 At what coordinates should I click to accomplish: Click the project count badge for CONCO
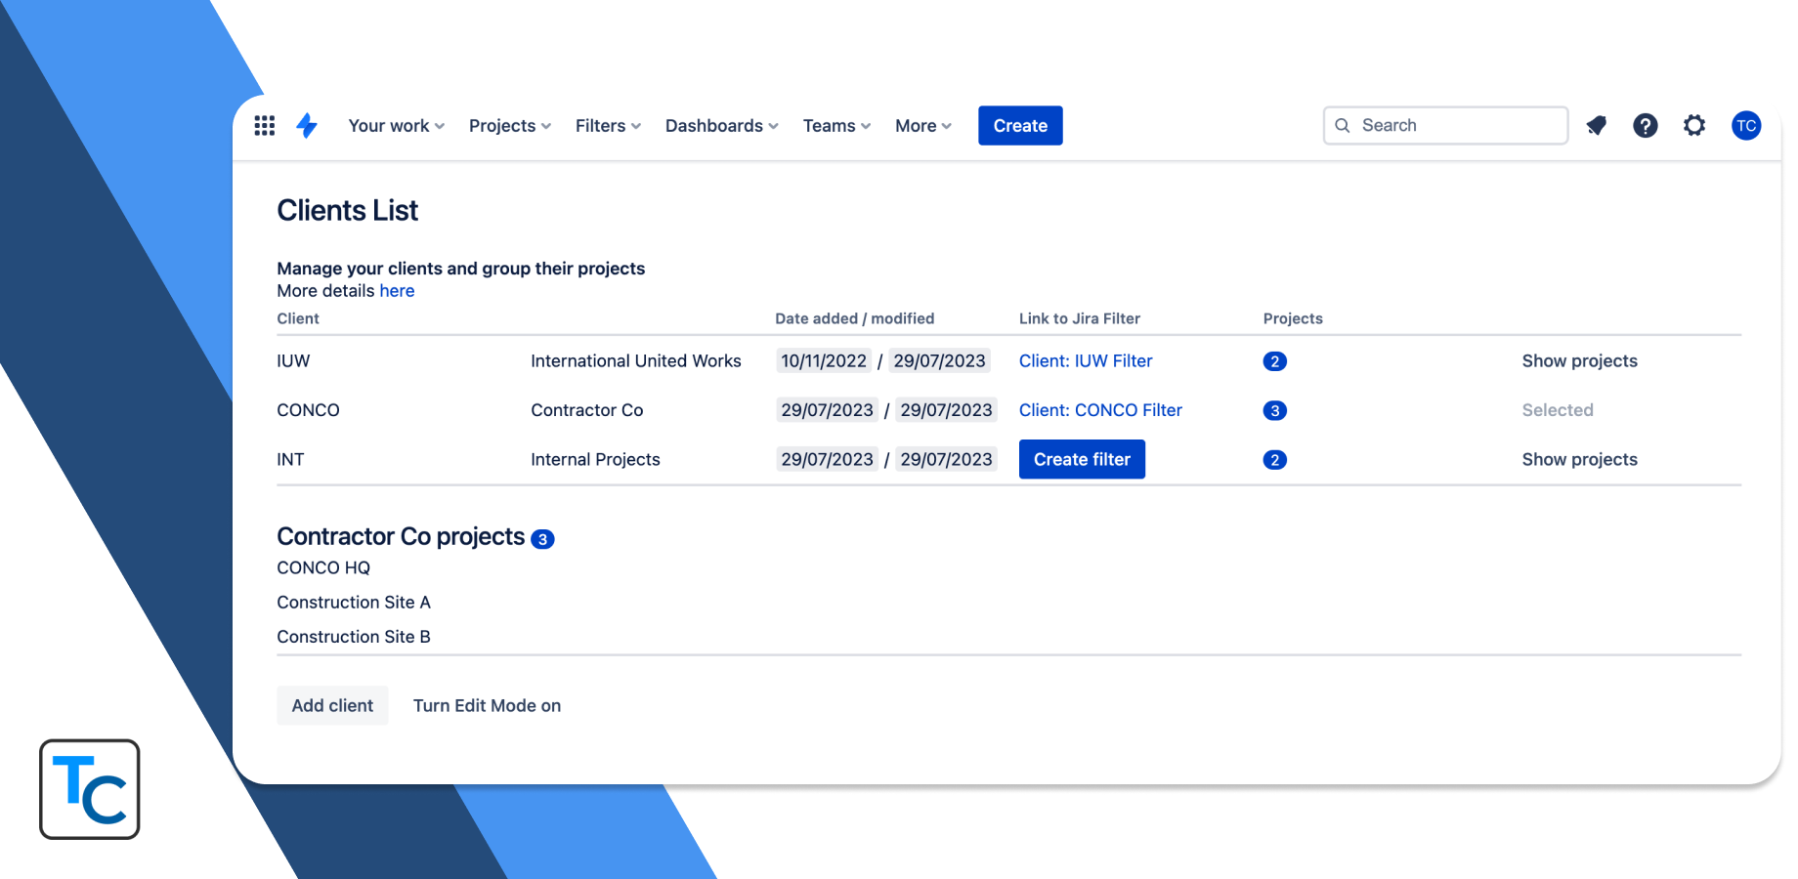coord(1274,410)
